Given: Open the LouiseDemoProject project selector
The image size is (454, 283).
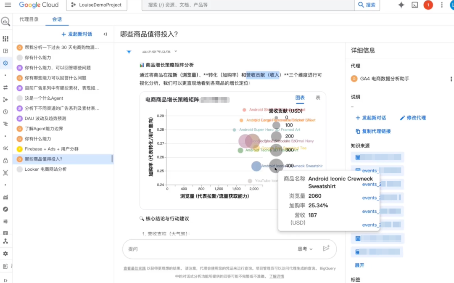Looking at the screenshot, I should (96, 5).
